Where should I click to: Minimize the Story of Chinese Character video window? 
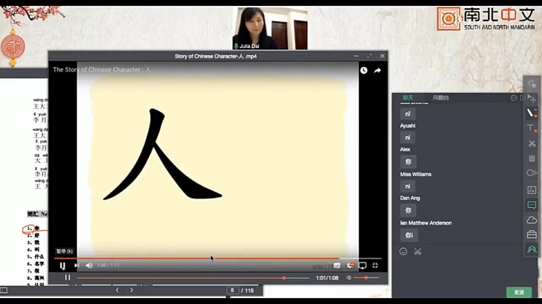(x=356, y=56)
